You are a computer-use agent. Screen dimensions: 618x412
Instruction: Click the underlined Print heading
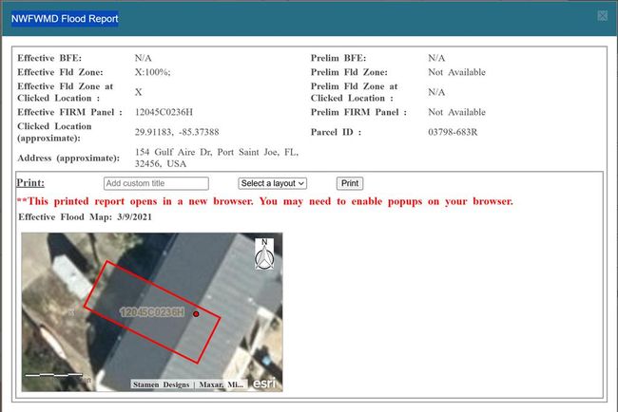31,182
